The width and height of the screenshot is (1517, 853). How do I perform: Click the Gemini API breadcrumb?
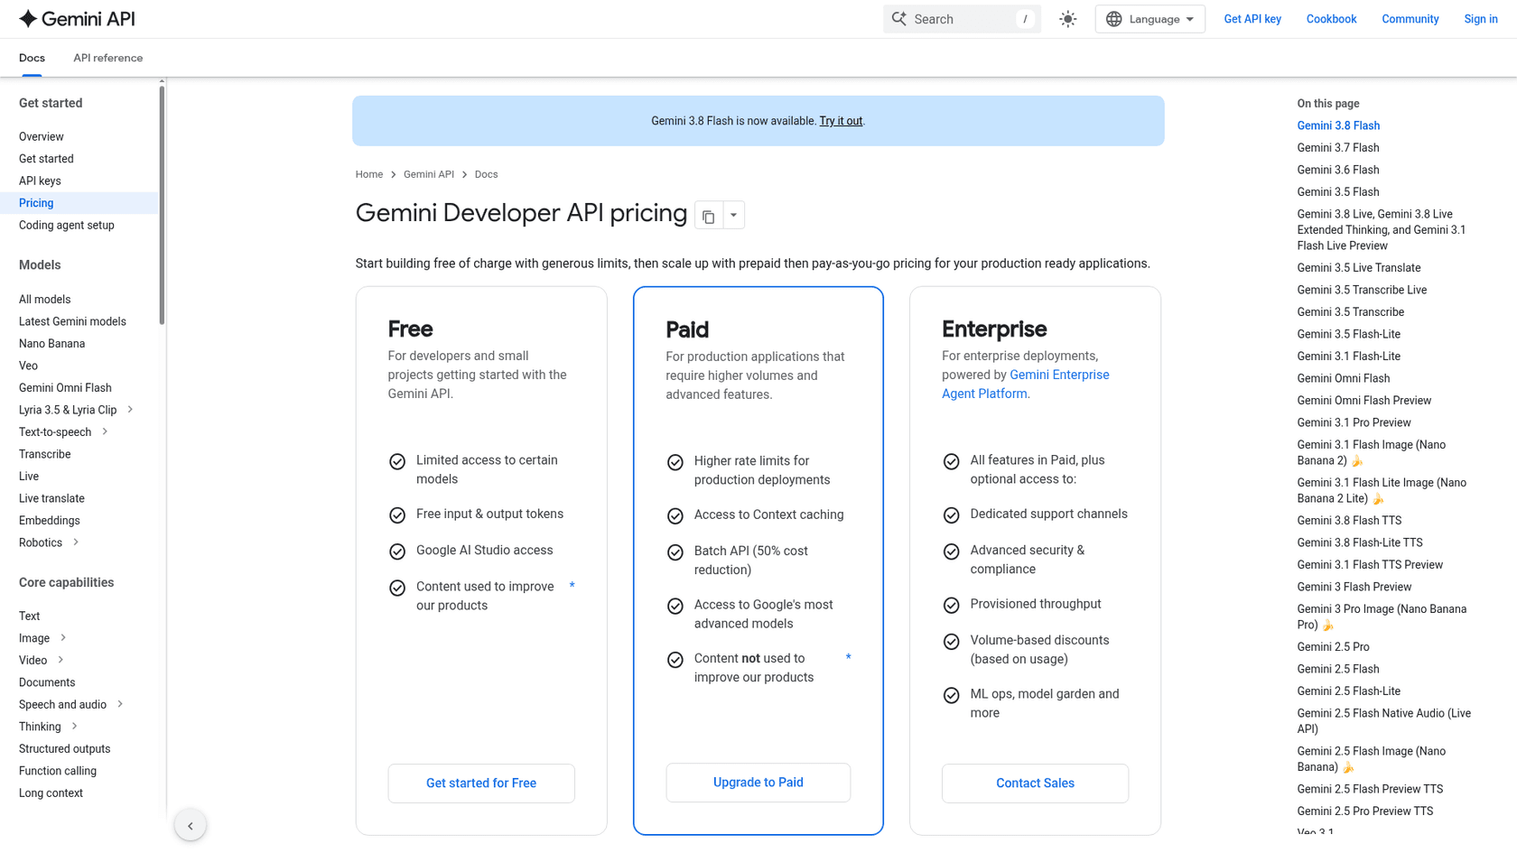[429, 174]
